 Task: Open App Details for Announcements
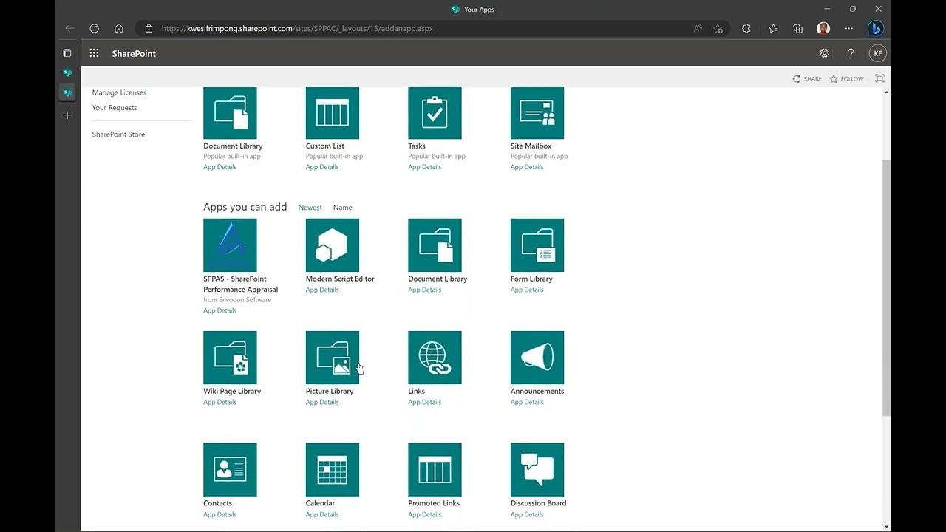tap(527, 402)
